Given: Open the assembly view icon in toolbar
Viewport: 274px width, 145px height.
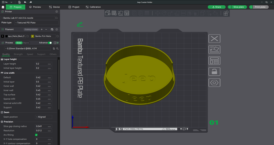Looking at the screenshot, I should (226, 13).
